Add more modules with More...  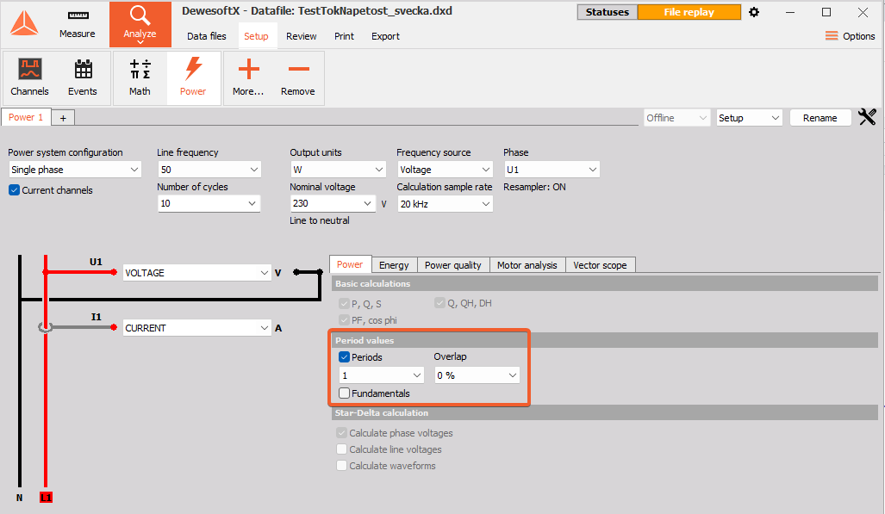pyautogui.click(x=248, y=77)
